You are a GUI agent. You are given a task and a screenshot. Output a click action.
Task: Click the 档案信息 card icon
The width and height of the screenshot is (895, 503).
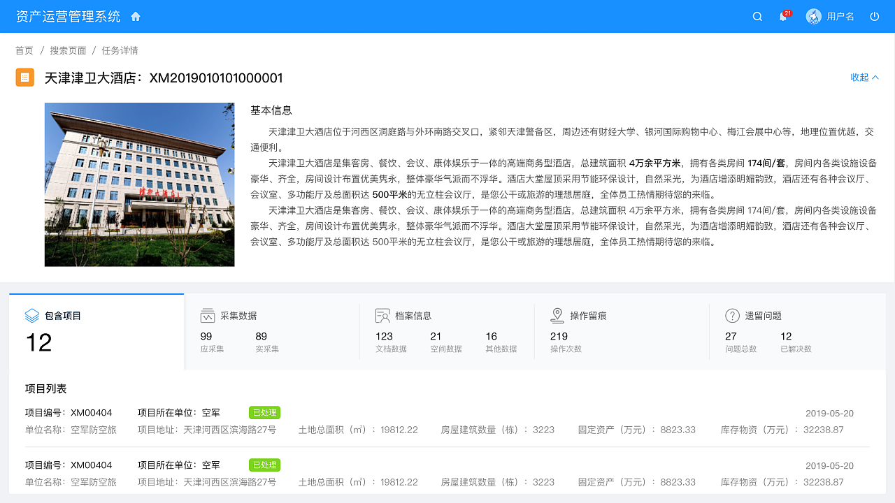click(382, 315)
